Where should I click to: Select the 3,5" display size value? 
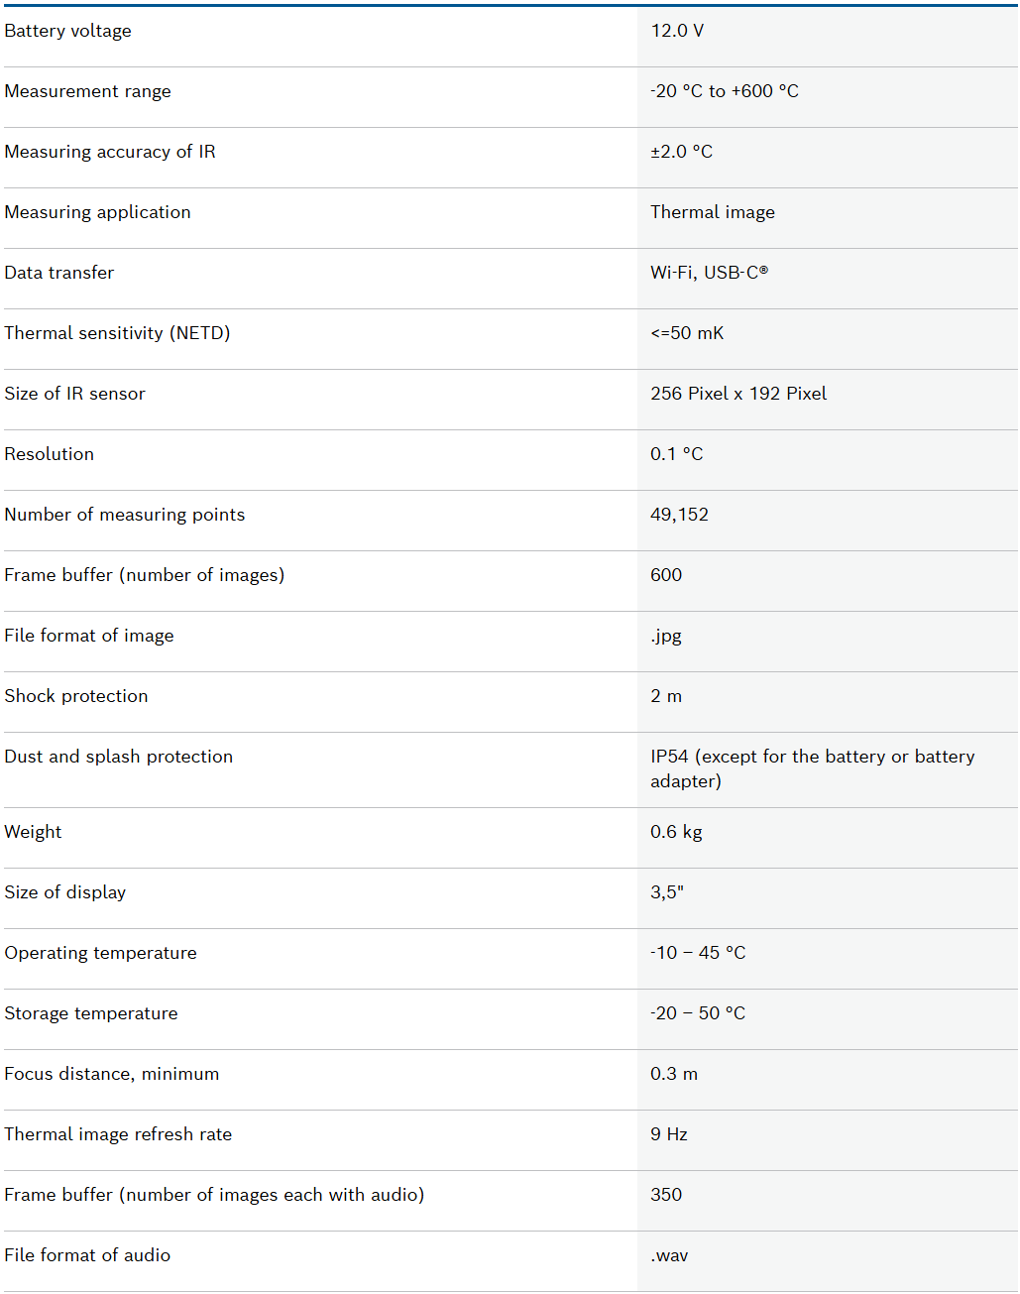[x=667, y=892]
